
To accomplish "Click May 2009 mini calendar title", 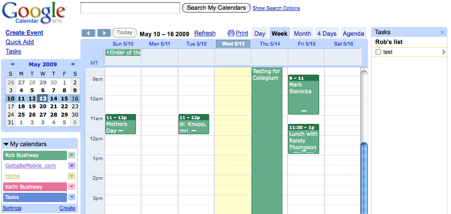I will [43, 64].
